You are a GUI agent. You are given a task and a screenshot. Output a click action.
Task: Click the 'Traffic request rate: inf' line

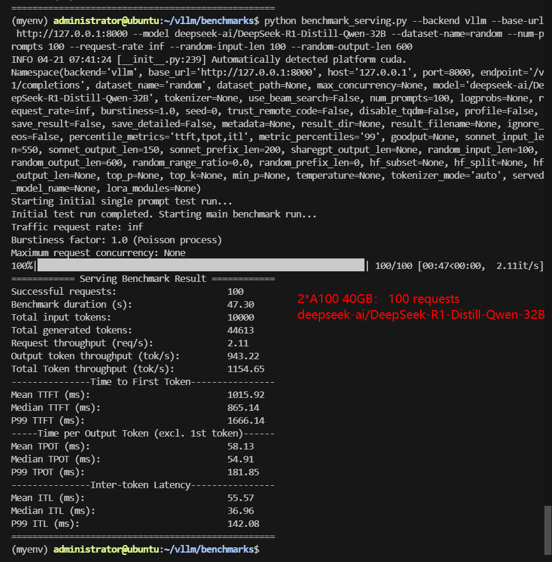click(x=77, y=227)
